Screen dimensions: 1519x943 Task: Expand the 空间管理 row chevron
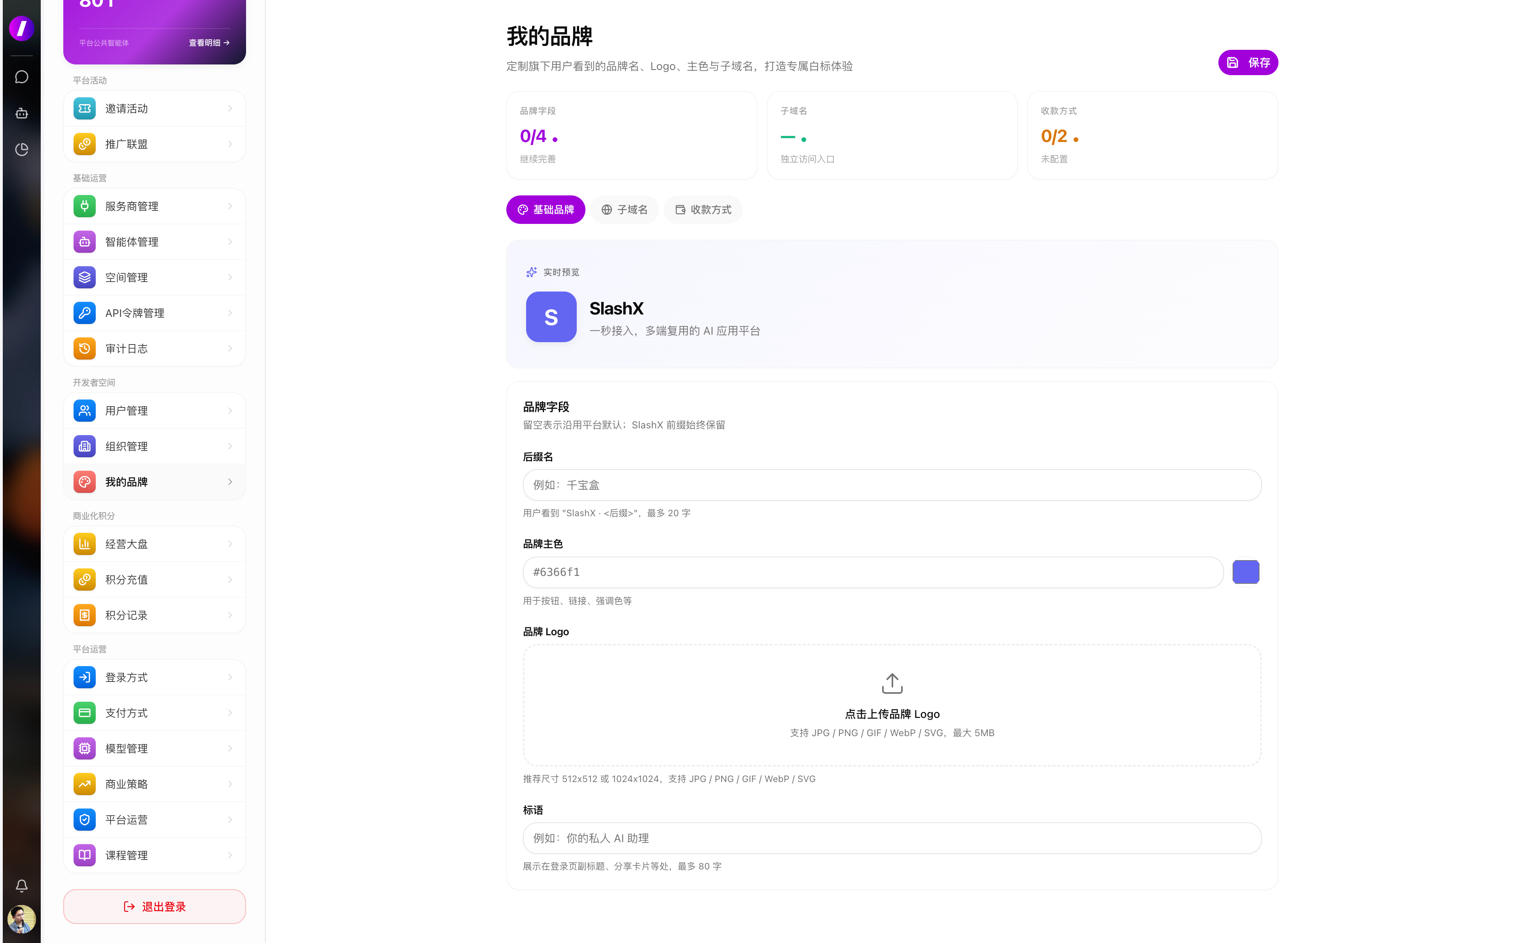click(x=230, y=278)
